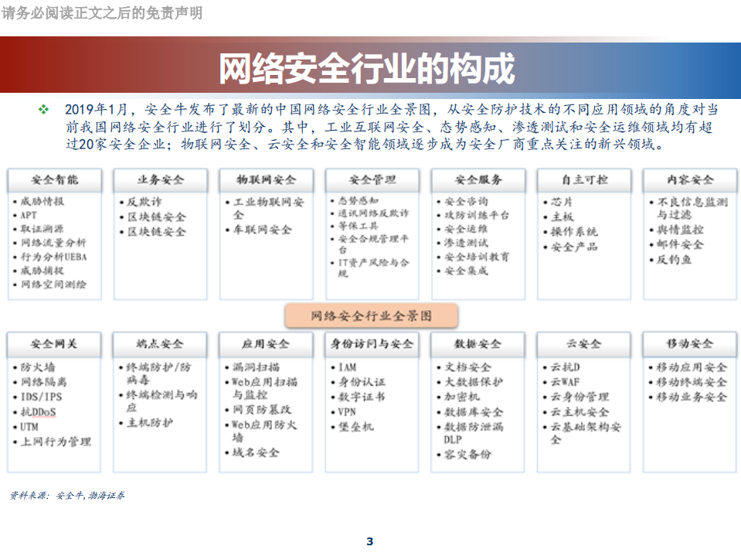741x556 pixels.
Task: Click the page number 3 at bottom
Action: 370,541
